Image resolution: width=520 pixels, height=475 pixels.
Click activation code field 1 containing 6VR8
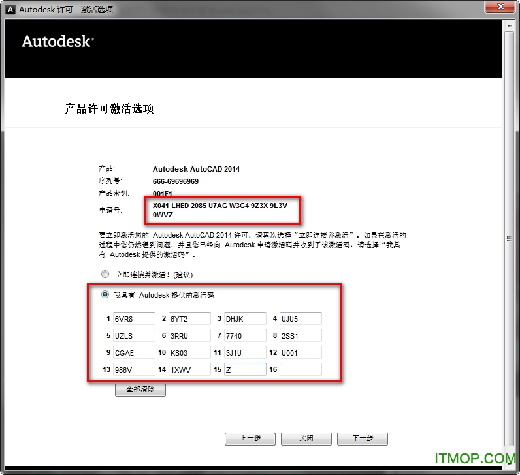[133, 319]
